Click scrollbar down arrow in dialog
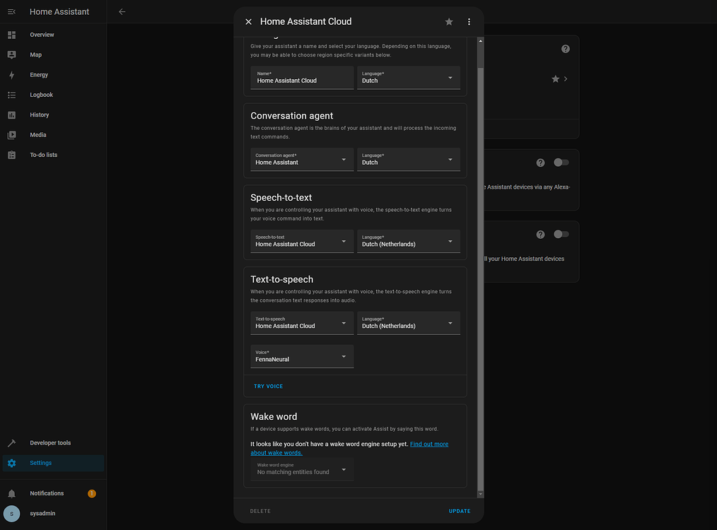 pyautogui.click(x=481, y=495)
